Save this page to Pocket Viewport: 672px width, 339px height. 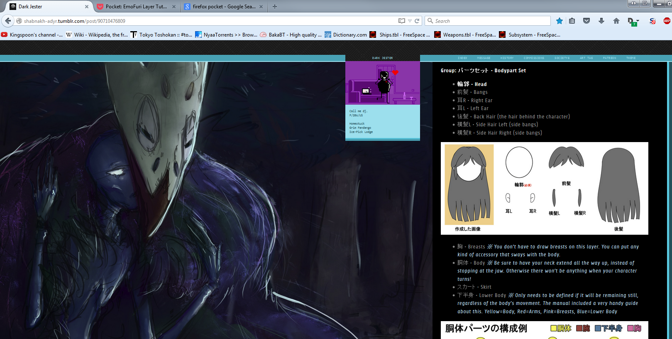pyautogui.click(x=586, y=21)
